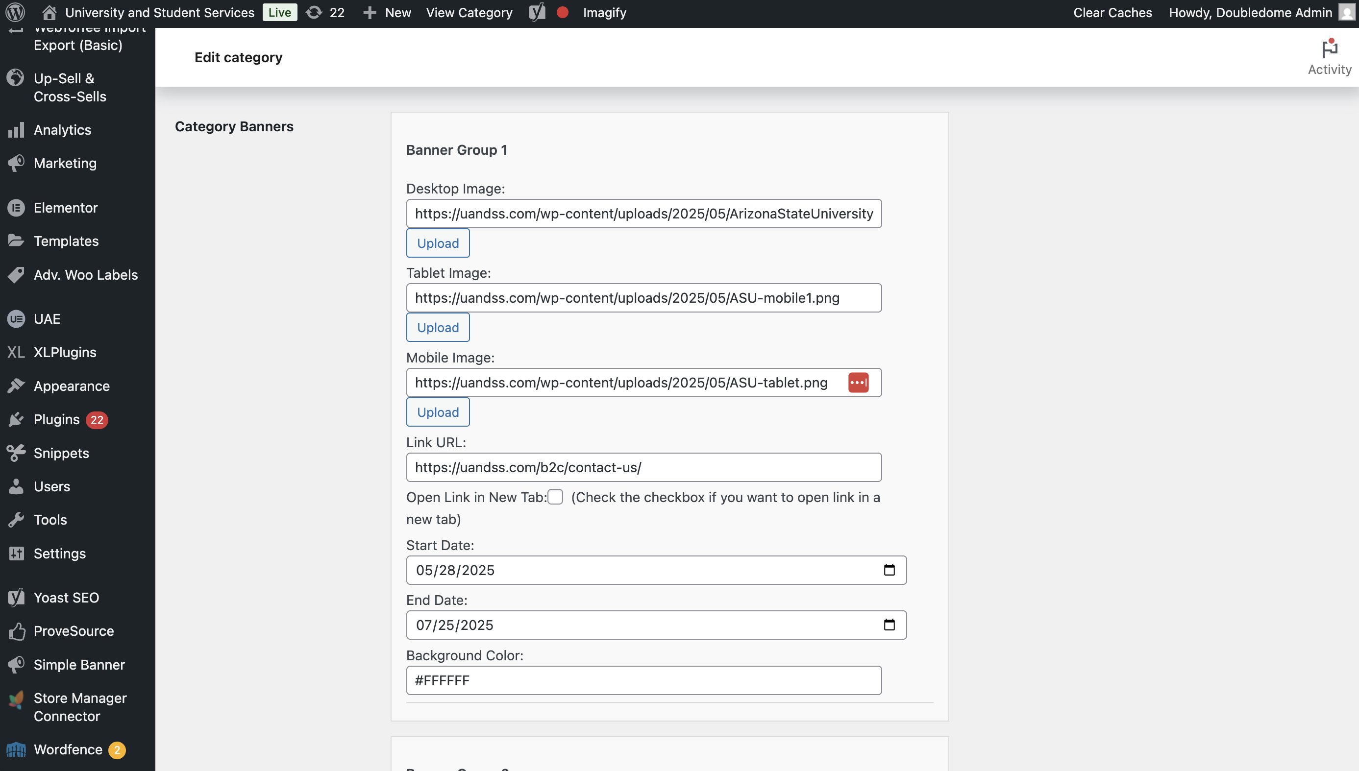
Task: Click the plus icon next to New
Action: point(370,13)
